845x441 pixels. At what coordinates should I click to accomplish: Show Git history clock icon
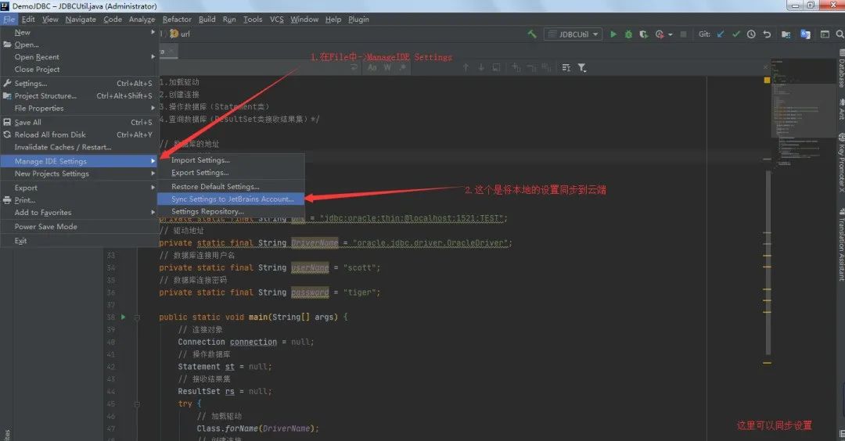751,34
